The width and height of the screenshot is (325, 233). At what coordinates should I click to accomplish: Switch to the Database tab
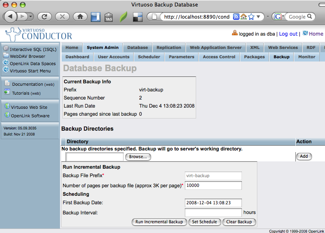(138, 47)
